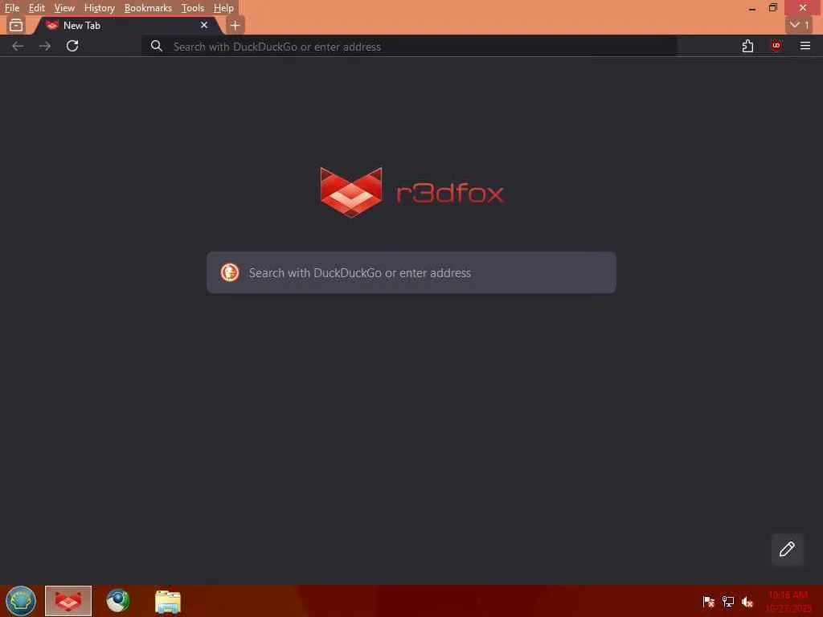Close the New Tab tab
Image resolution: width=823 pixels, height=617 pixels.
click(x=204, y=25)
